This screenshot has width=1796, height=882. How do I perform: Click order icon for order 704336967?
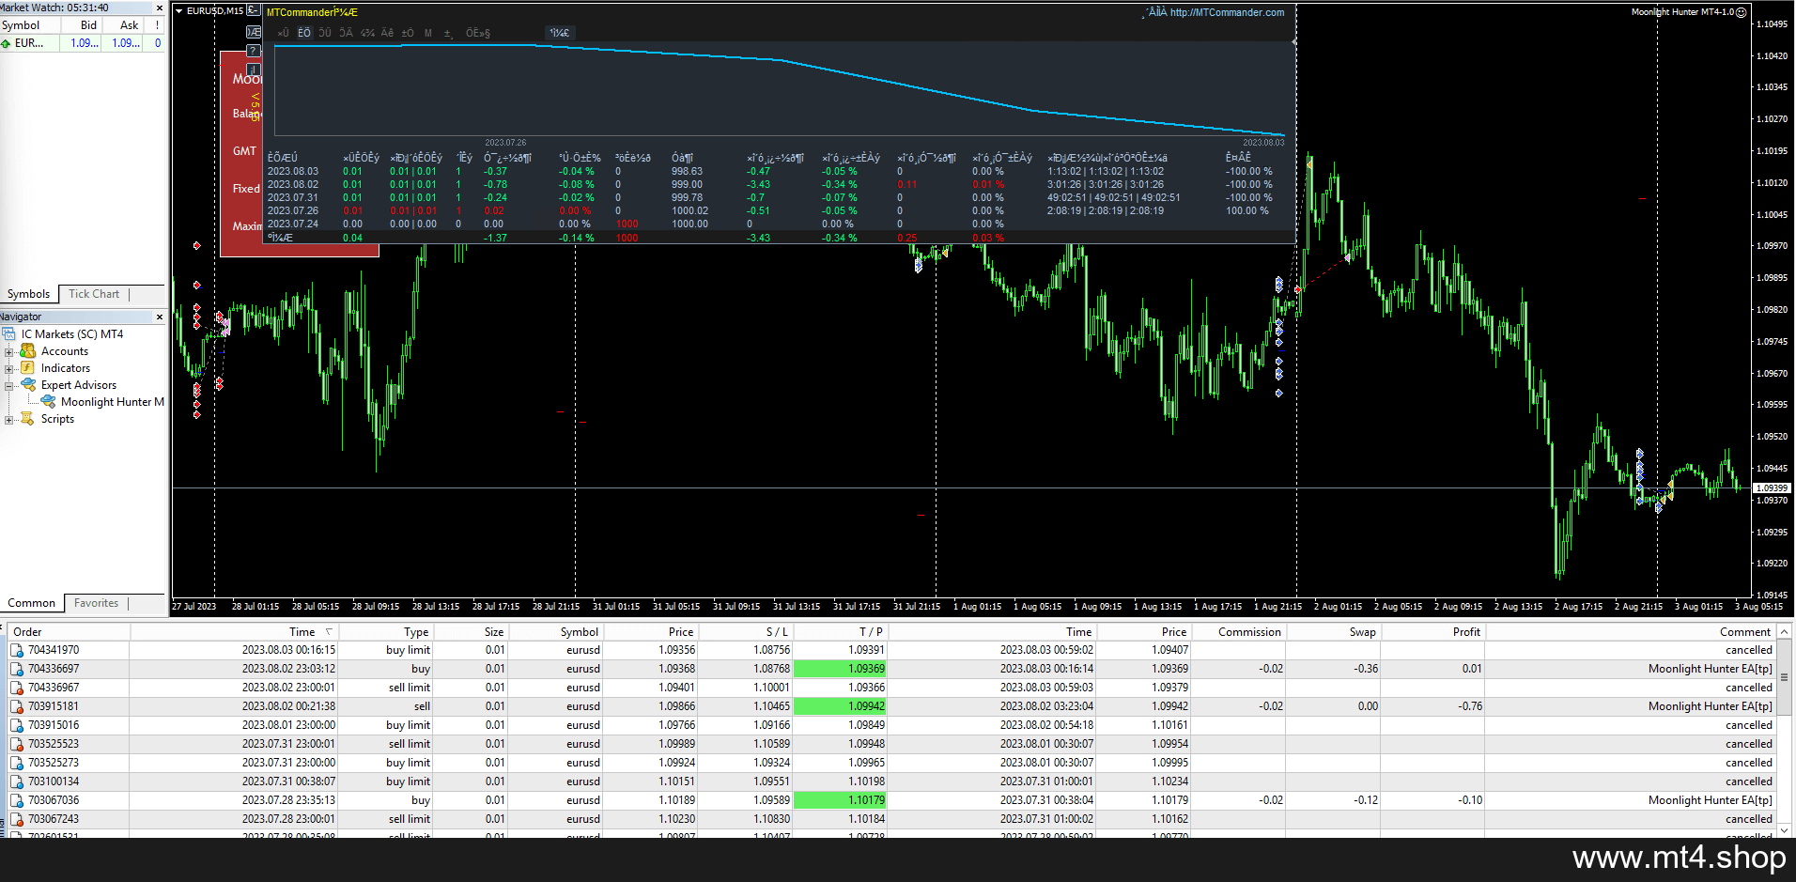[17, 688]
